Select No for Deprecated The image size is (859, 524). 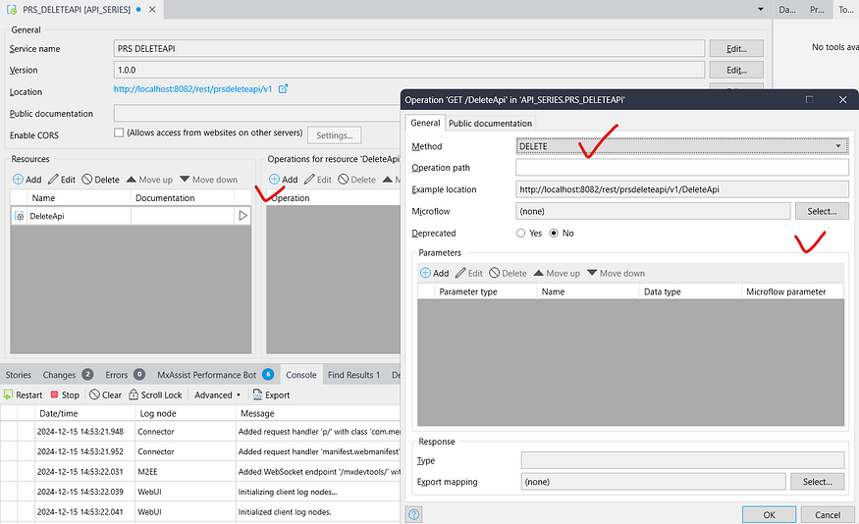(555, 234)
